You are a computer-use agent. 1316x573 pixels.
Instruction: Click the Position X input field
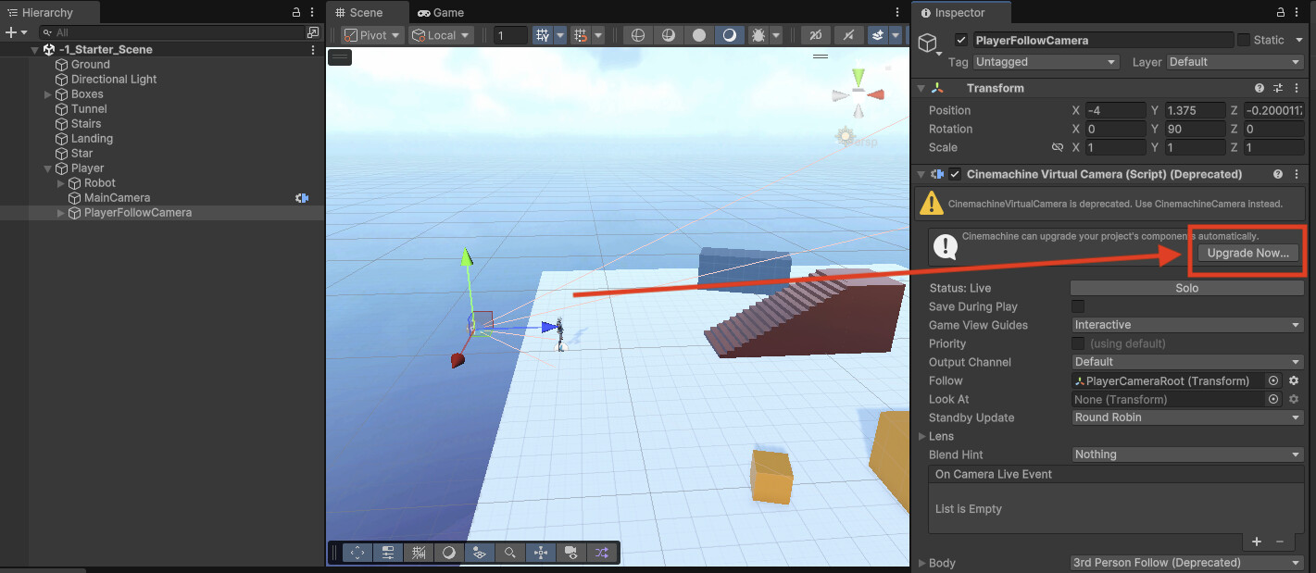[1116, 110]
